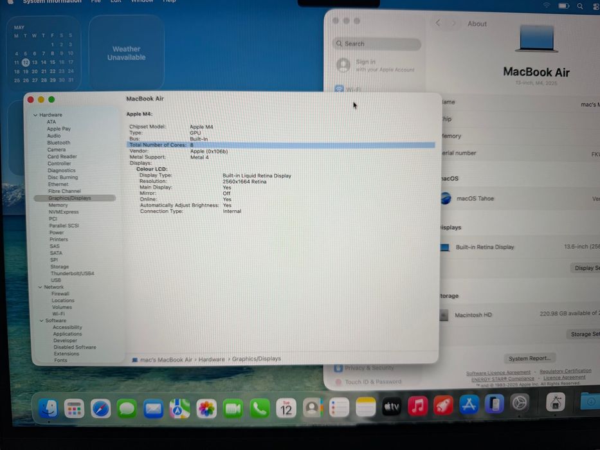Select Graphics/Displays in sidebar
Screen dimensions: 600x450
coord(75,198)
